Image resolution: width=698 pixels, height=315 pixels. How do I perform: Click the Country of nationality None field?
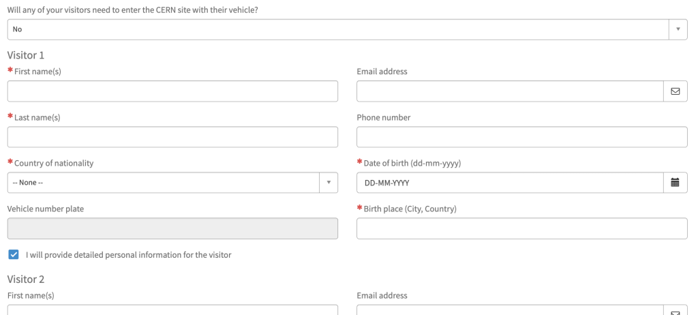pos(164,183)
